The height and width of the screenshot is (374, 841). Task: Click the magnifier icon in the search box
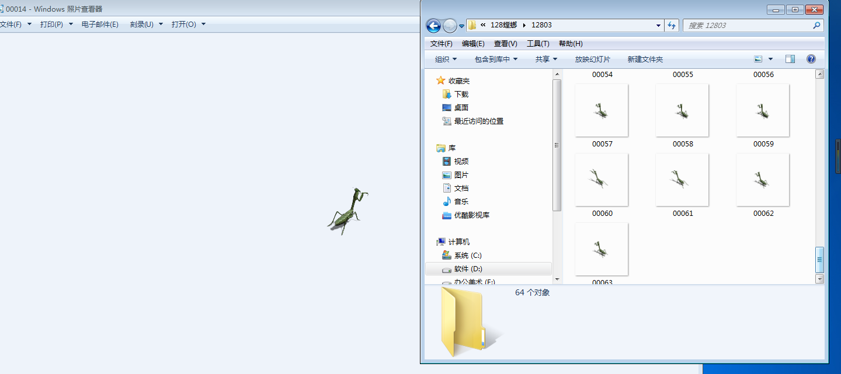pyautogui.click(x=816, y=26)
